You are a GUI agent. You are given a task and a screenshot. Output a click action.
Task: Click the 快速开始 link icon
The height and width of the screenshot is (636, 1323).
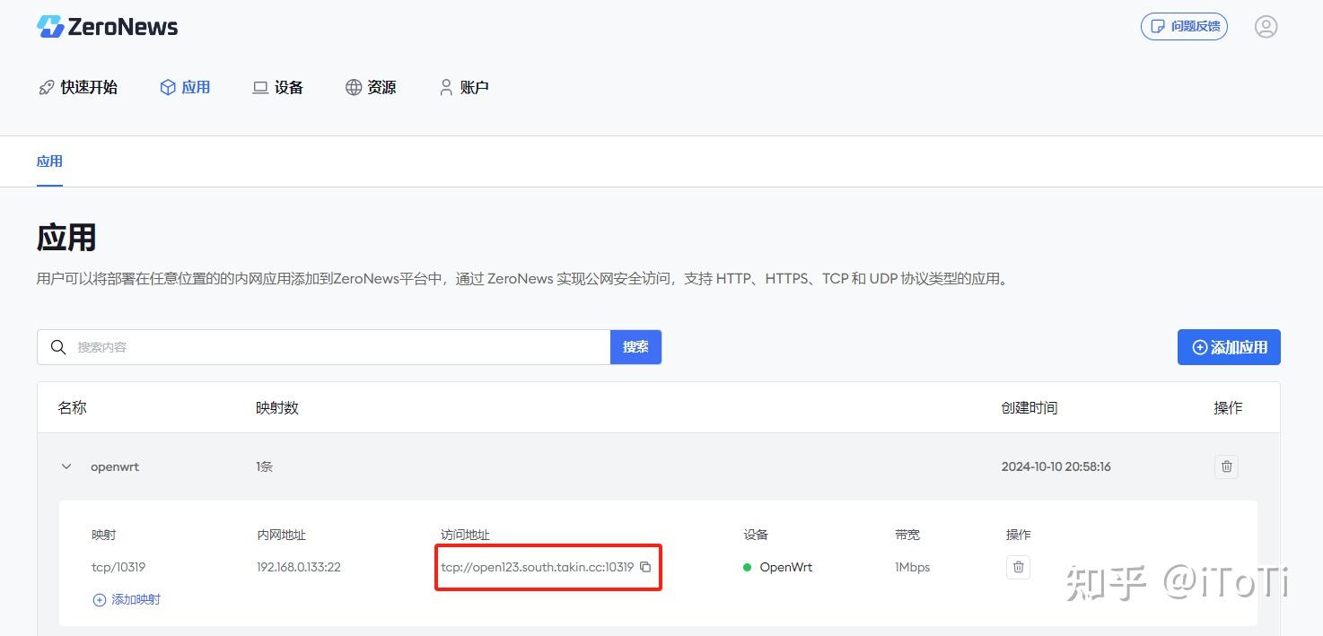(47, 86)
